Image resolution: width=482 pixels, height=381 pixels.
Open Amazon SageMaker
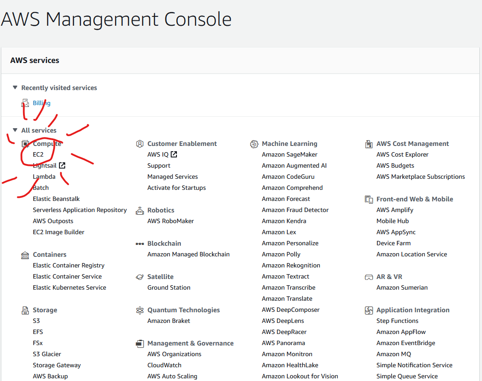[x=289, y=154]
